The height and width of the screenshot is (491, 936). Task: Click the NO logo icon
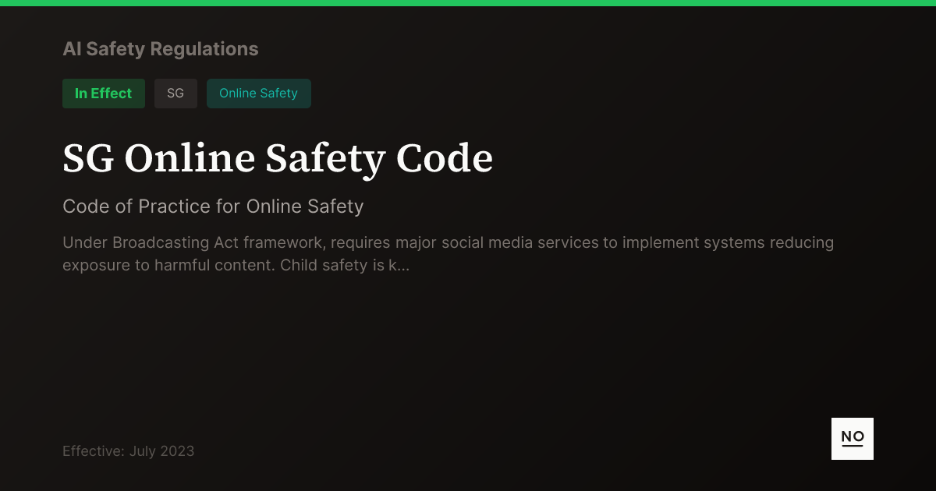pos(853,439)
